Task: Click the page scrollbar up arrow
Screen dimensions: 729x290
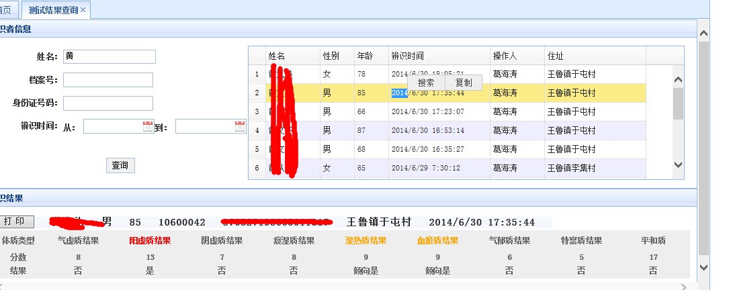Action: click(704, 33)
